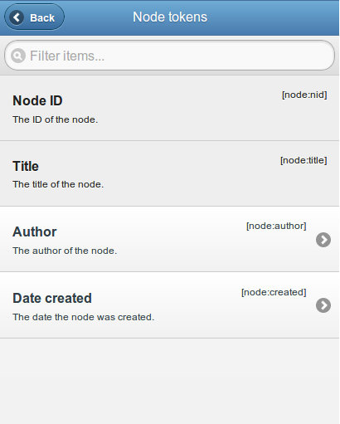Click the [node:nid] token text
The image size is (340, 424).
pyautogui.click(x=304, y=95)
